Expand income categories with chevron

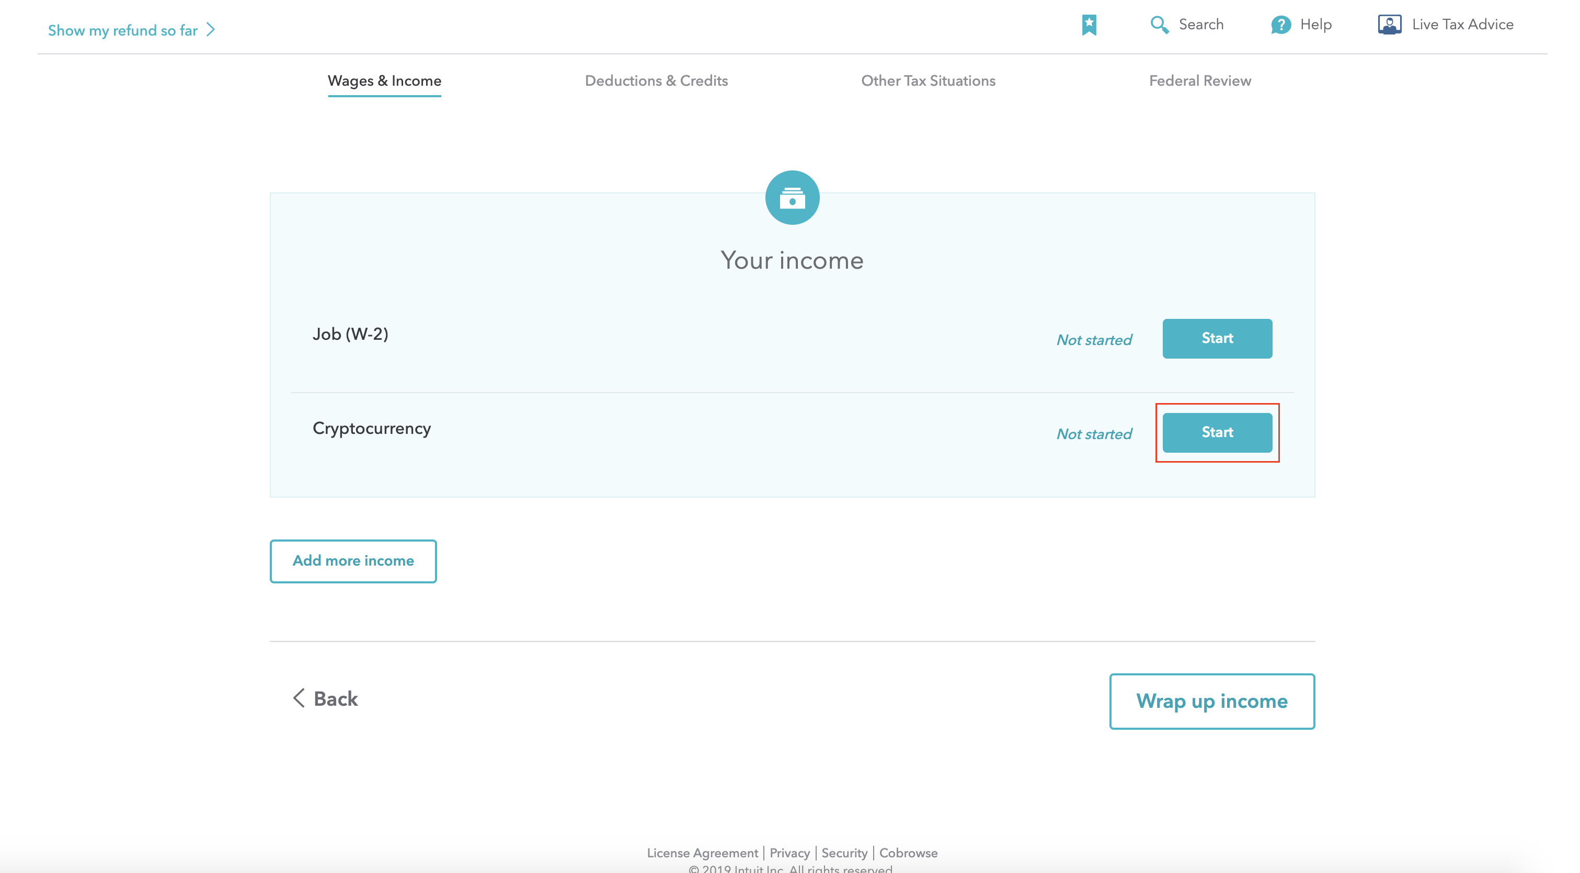pyautogui.click(x=352, y=561)
